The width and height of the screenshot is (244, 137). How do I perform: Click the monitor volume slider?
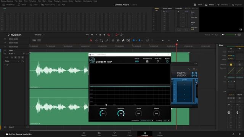click(x=231, y=35)
